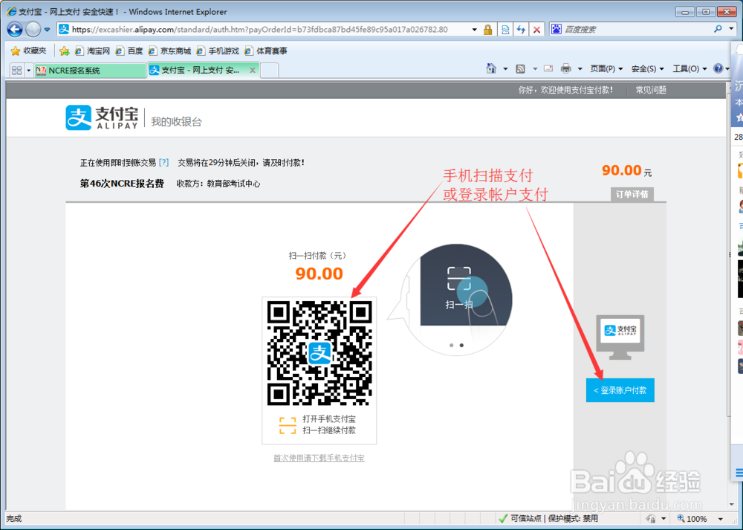Image resolution: width=743 pixels, height=530 pixels.
Task: Open the 百度 bookmark
Action: tap(129, 51)
